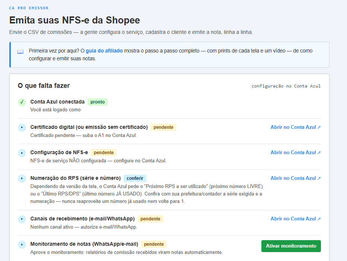This screenshot has width=347, height=261.
Task: Click status dot for Canais de recebimento row
Action: coord(22,219)
